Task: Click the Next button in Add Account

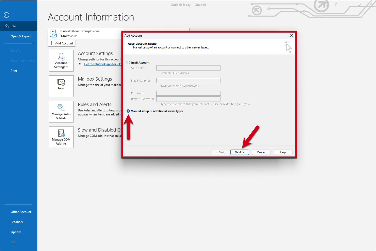Action: tap(239, 152)
